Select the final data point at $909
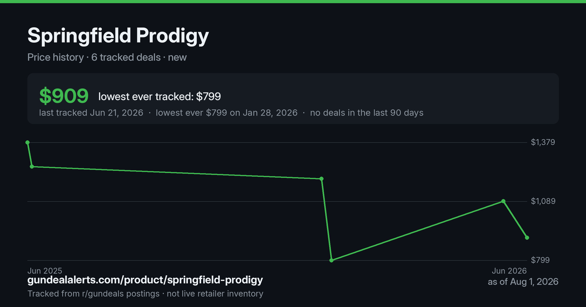 tap(527, 238)
